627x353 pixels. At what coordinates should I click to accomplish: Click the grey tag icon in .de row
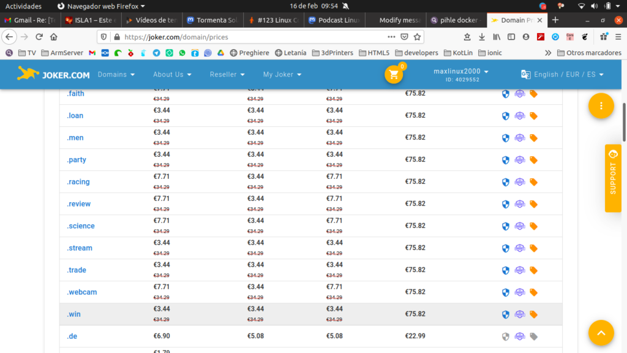click(x=533, y=336)
